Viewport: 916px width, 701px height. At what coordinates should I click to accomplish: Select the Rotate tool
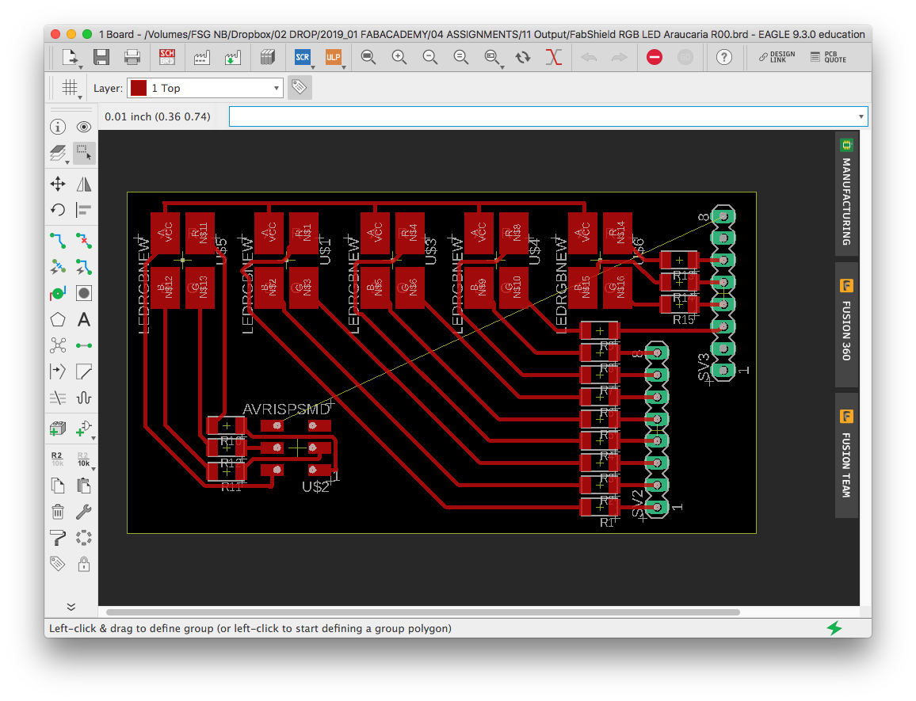click(x=57, y=210)
